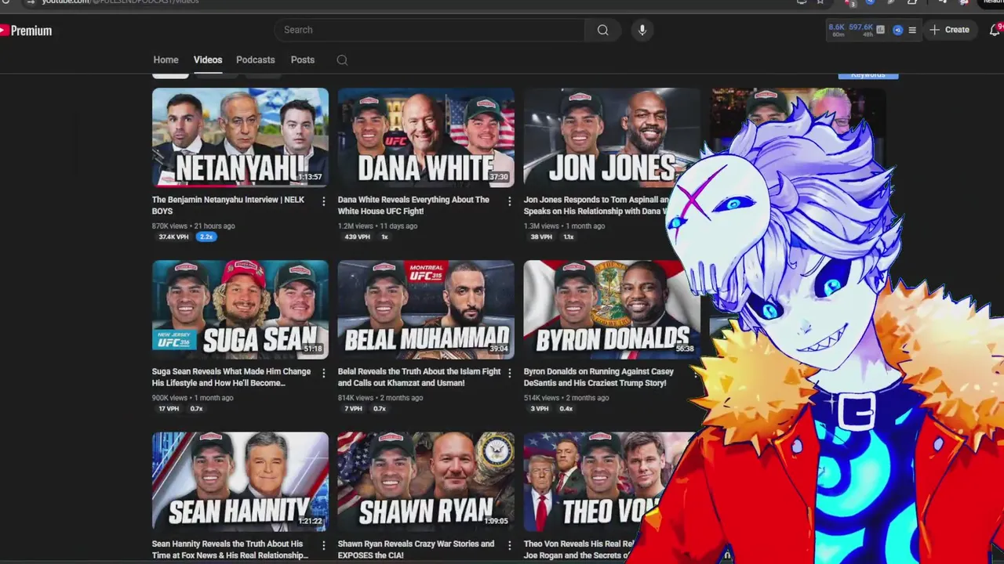Open options menu for Suga Sean video
1004x564 pixels.
pos(323,374)
